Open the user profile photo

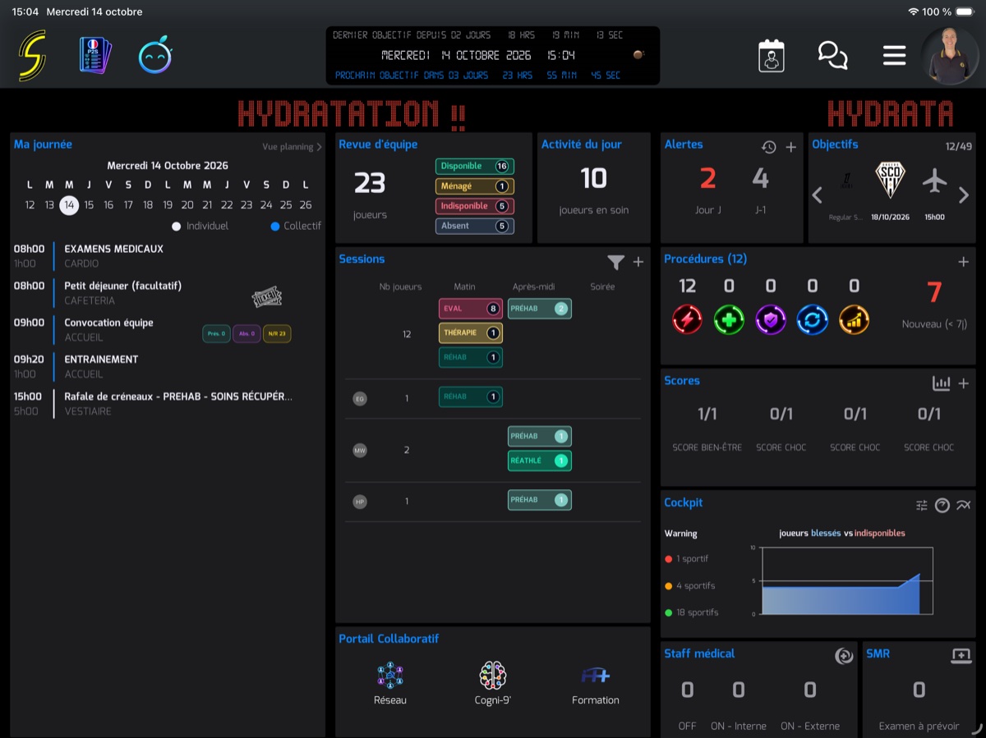click(x=949, y=56)
